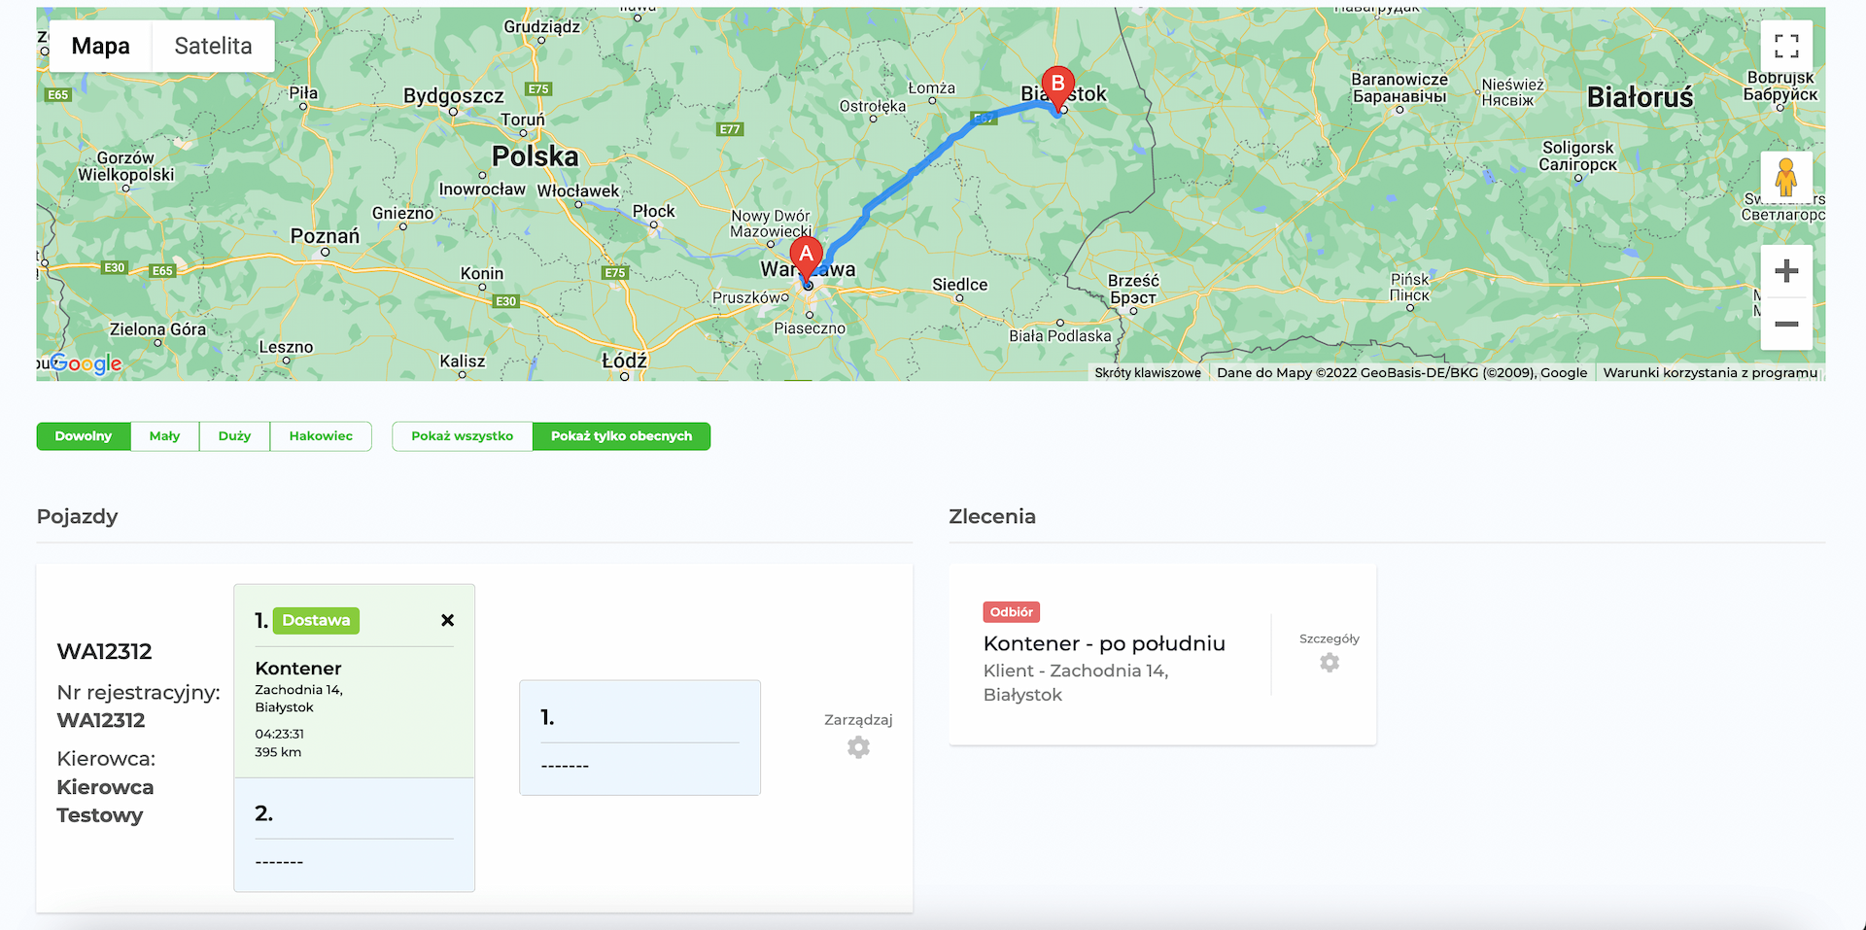Switch to Mapa view
This screenshot has height=930, width=1866.
(101, 46)
